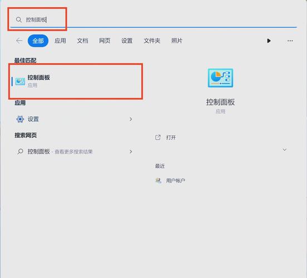The width and height of the screenshot is (307, 278).
Task: Switch to the 应用 filter tab
Action: point(60,41)
